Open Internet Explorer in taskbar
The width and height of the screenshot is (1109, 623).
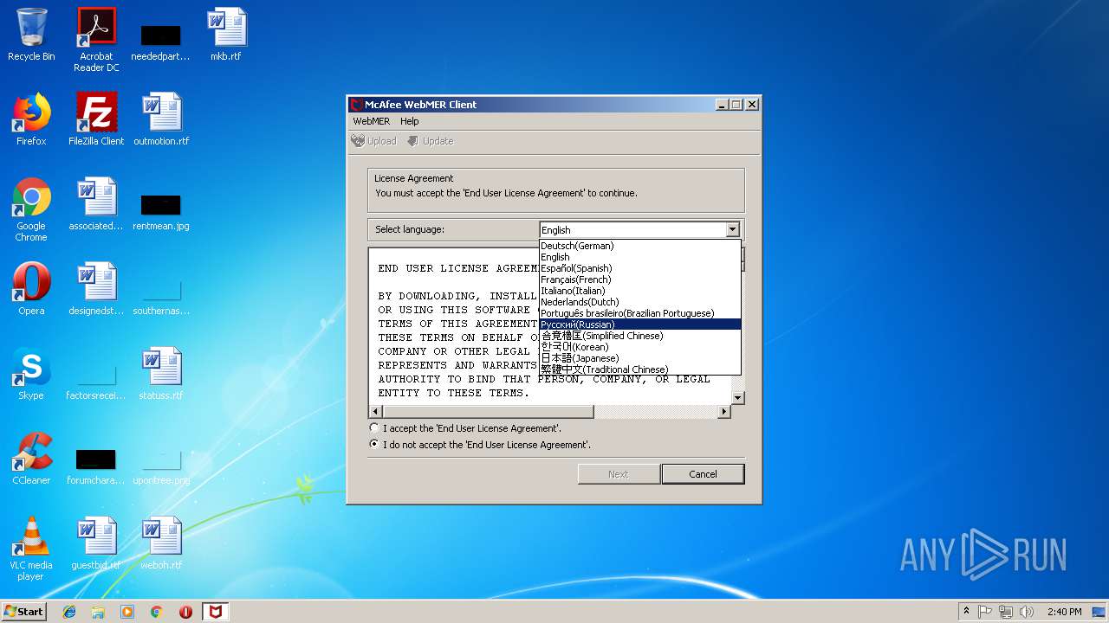pos(69,612)
